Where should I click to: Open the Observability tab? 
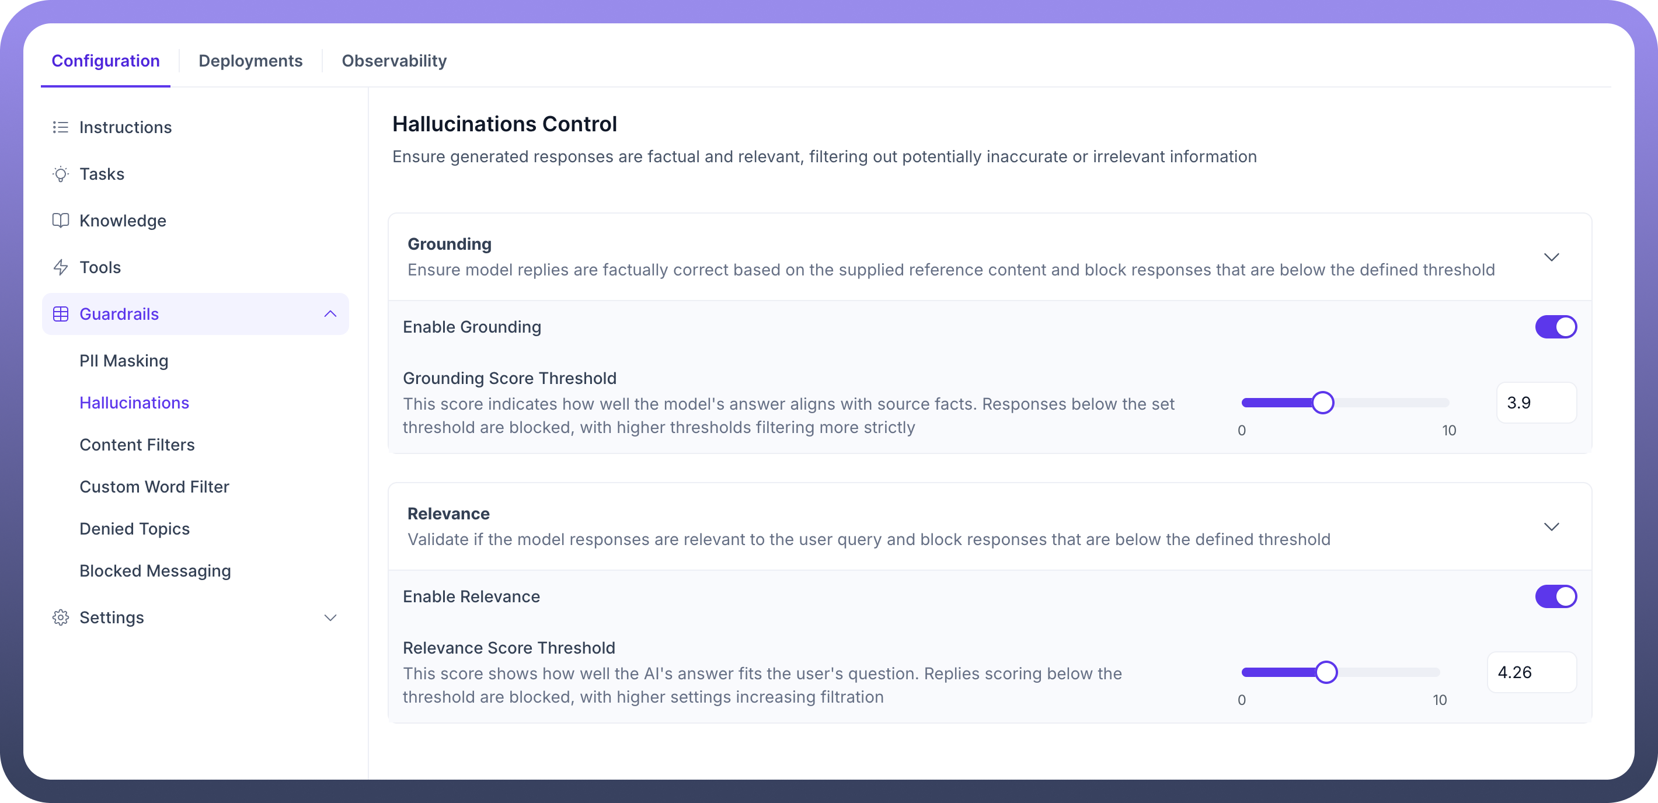[x=394, y=61]
